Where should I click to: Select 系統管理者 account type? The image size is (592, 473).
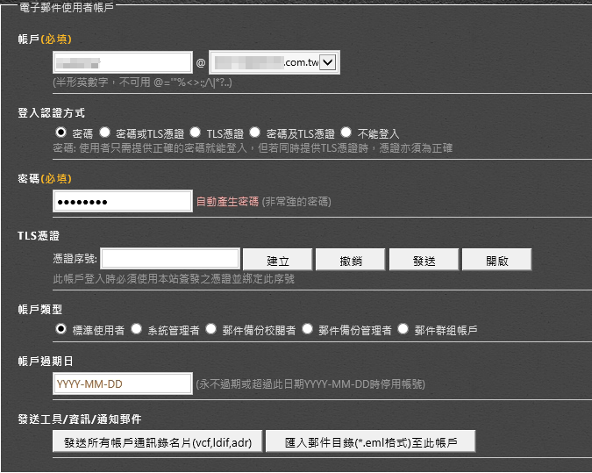[x=136, y=329]
